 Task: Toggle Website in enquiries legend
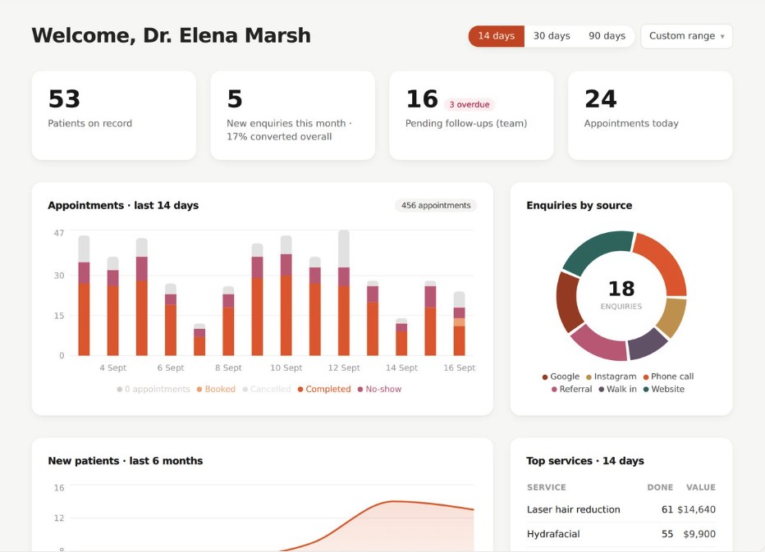click(x=663, y=389)
